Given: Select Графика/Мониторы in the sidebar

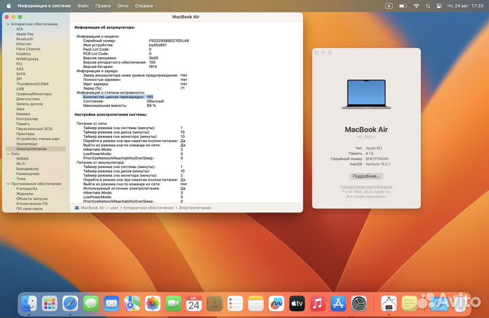Looking at the screenshot, I should pyautogui.click(x=34, y=94).
